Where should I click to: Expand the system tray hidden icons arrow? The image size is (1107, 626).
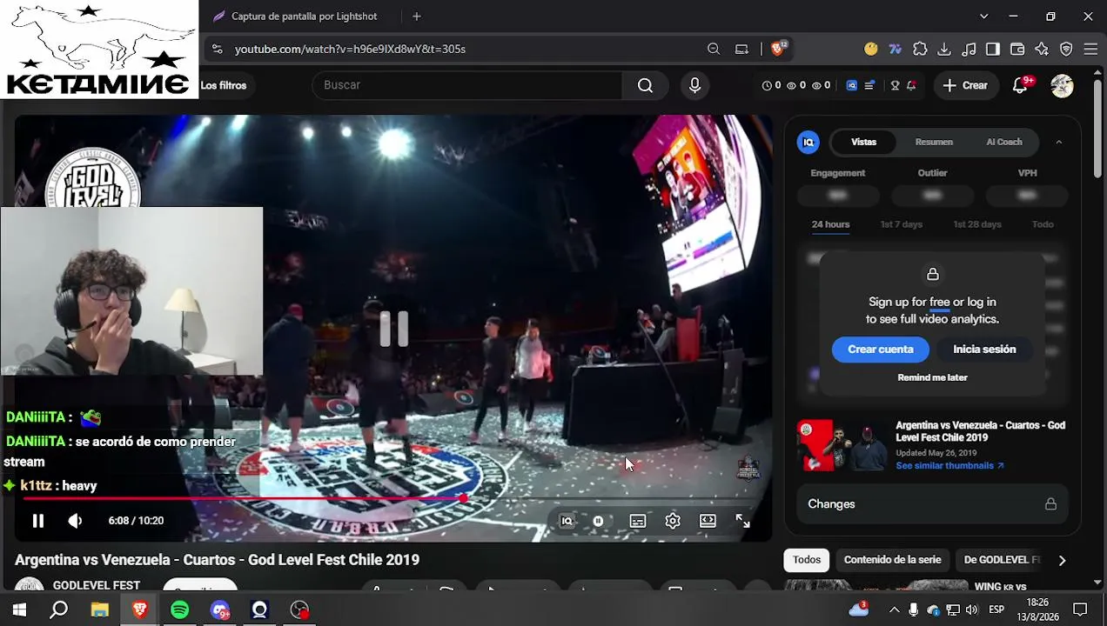[894, 609]
